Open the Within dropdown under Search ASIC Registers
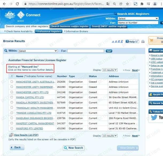The width and height of the screenshot is (163, 156). (x=138, y=18)
